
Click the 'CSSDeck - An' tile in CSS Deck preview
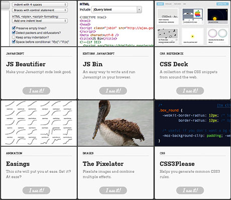[168, 16]
